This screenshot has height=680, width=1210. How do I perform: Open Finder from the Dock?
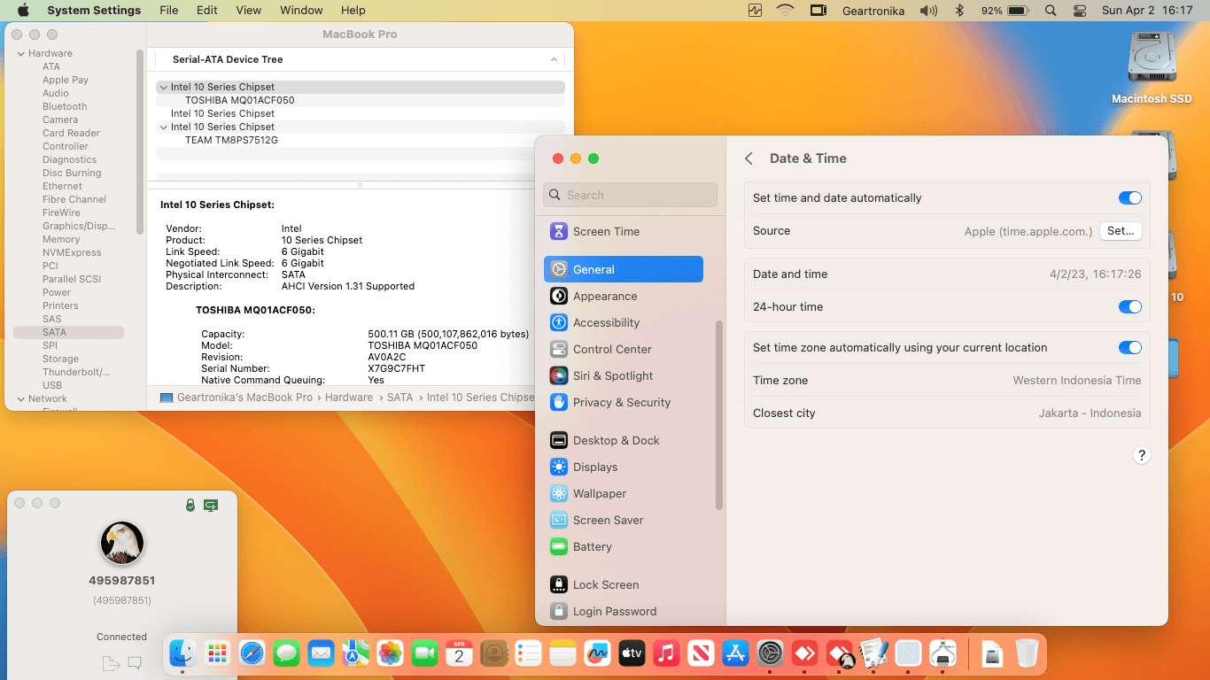182,654
